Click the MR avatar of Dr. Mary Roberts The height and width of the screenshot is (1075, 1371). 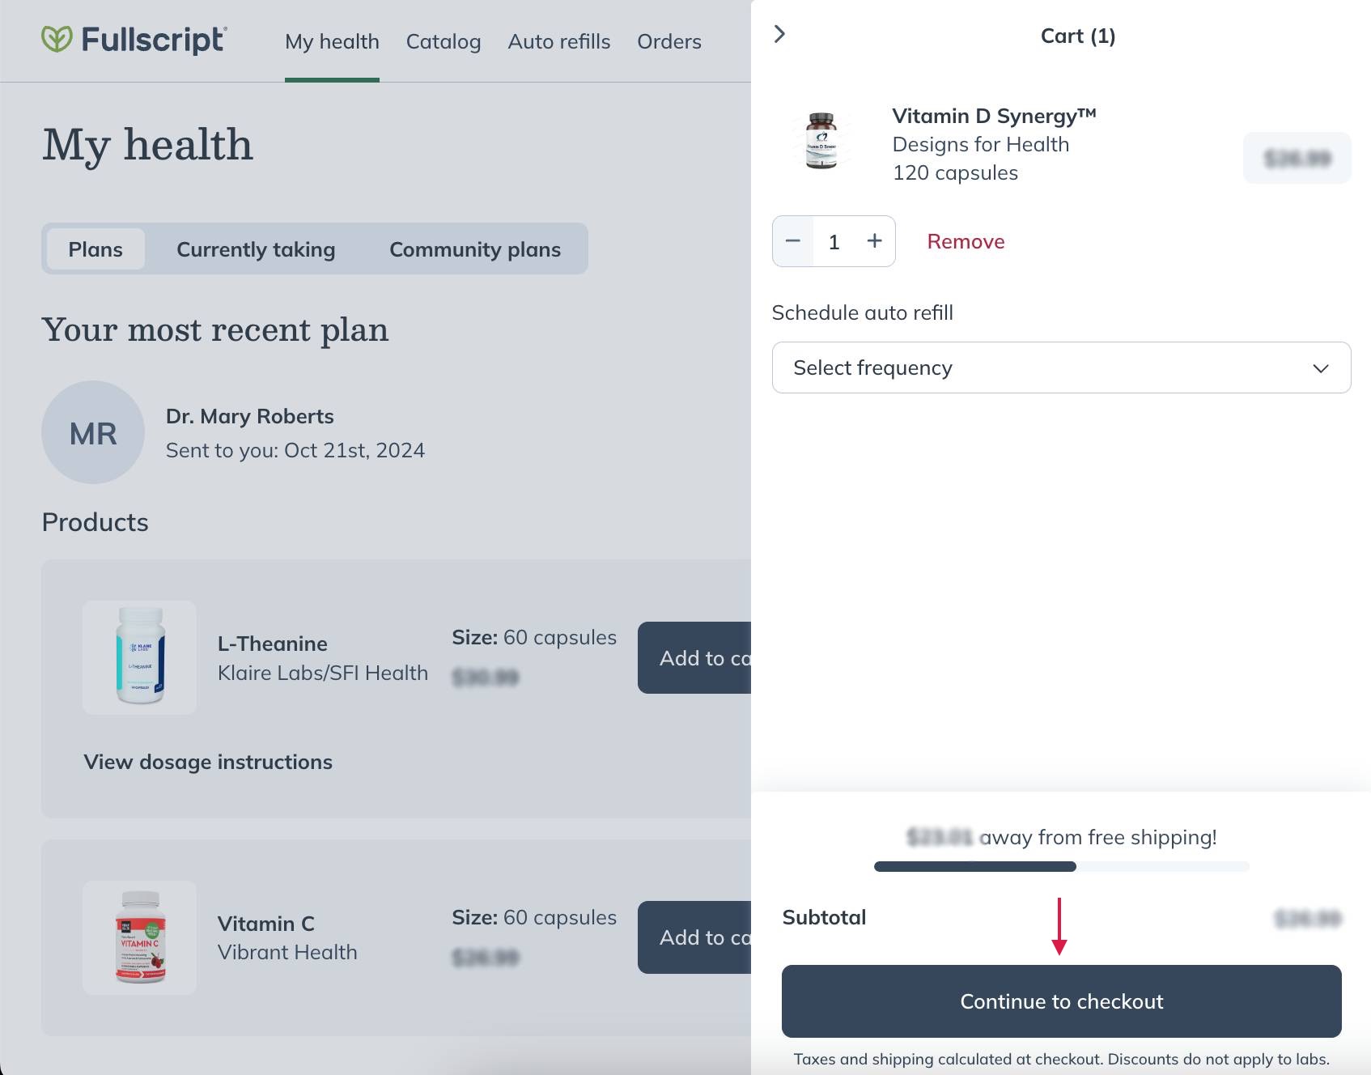[x=93, y=432]
